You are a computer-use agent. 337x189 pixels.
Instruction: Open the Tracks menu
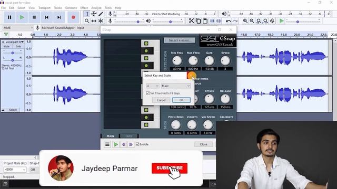58,8
